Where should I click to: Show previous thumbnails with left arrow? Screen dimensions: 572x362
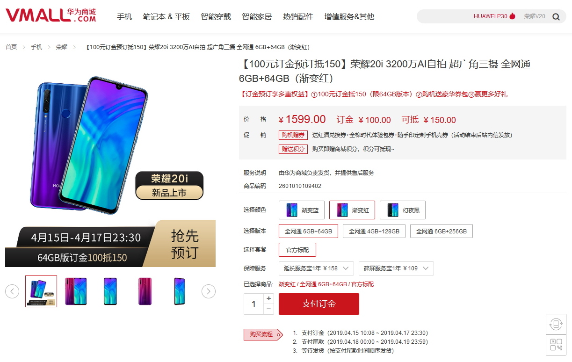pos(12,291)
